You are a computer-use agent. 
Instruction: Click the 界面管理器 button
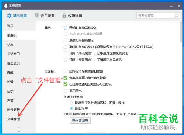(80, 120)
